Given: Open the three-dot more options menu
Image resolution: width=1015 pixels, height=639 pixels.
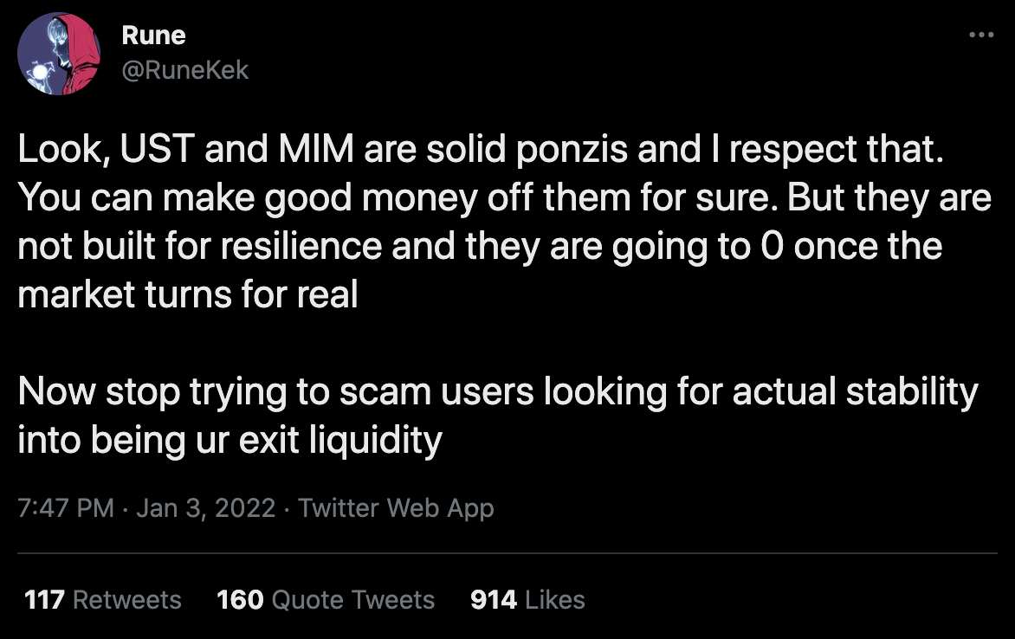Looking at the screenshot, I should click(x=980, y=35).
